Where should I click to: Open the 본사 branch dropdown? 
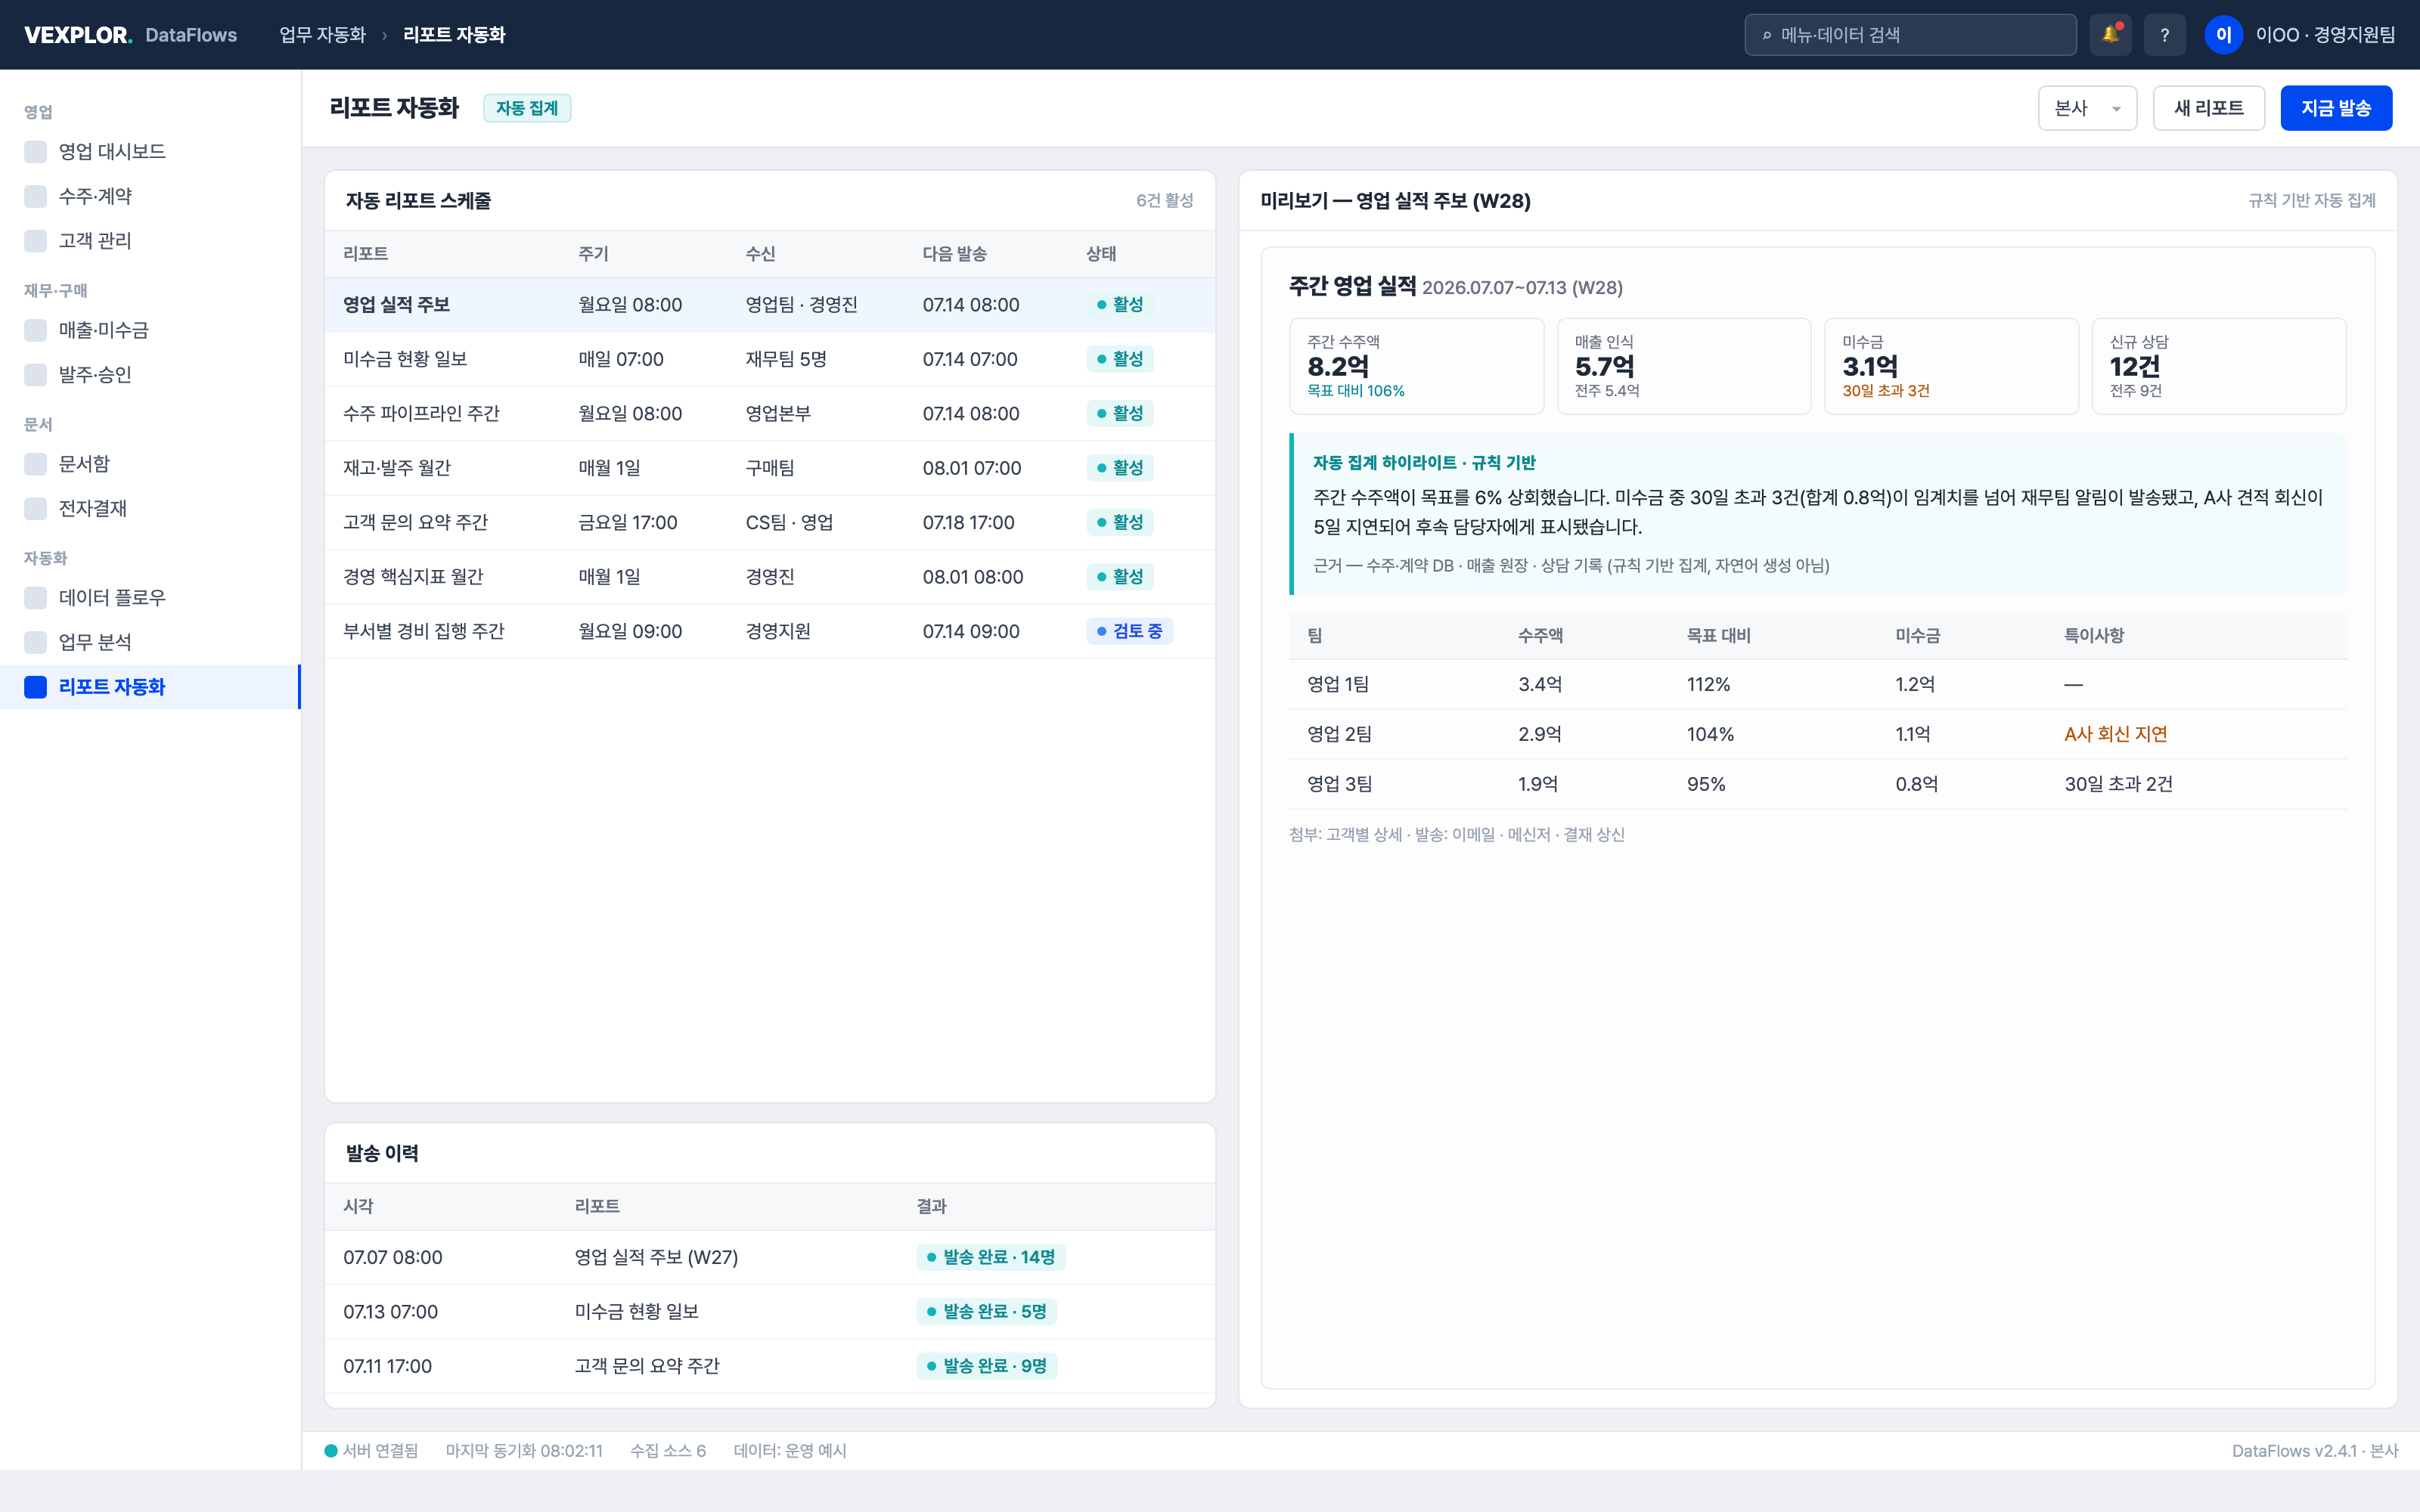click(x=2087, y=108)
